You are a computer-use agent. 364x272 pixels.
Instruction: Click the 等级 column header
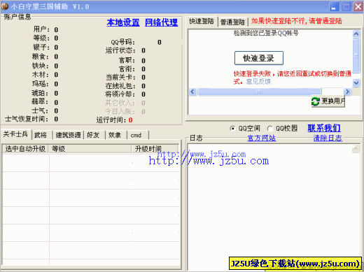point(90,149)
